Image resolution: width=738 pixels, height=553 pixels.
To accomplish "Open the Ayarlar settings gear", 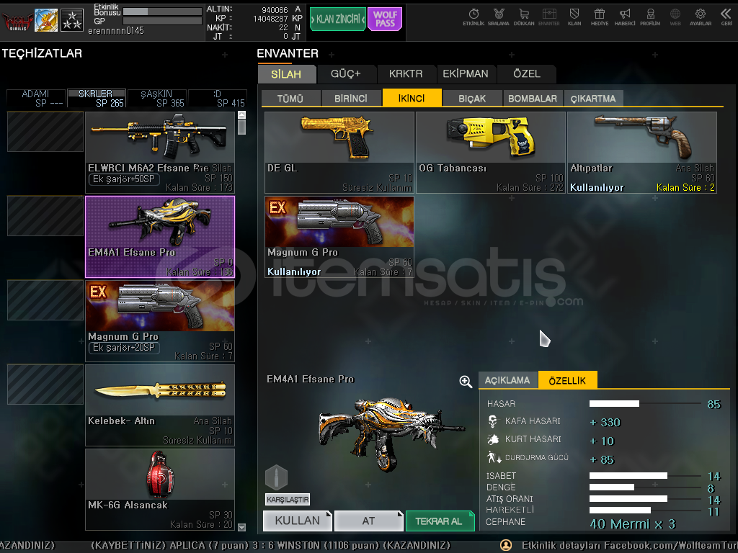I will click(x=701, y=17).
